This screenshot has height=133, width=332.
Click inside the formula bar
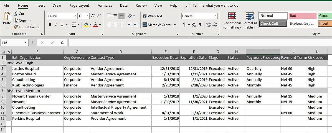[x=200, y=43]
